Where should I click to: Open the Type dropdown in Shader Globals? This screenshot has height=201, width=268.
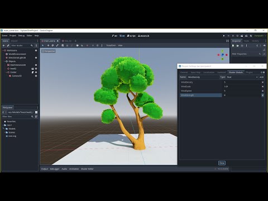242,77
